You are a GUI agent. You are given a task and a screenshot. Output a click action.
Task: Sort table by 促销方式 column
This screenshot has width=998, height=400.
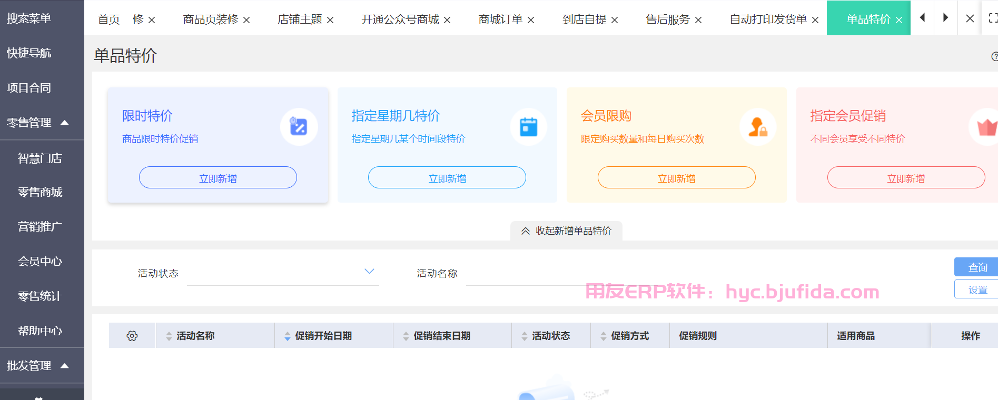click(604, 336)
